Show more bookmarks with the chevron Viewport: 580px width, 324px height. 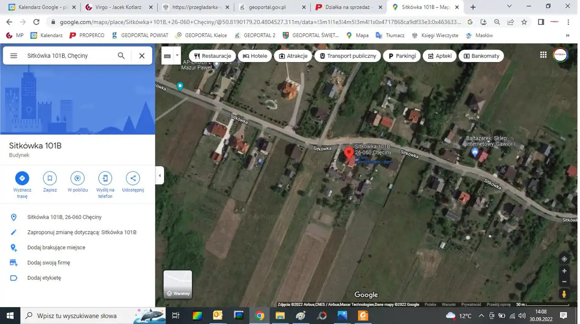coord(567,35)
